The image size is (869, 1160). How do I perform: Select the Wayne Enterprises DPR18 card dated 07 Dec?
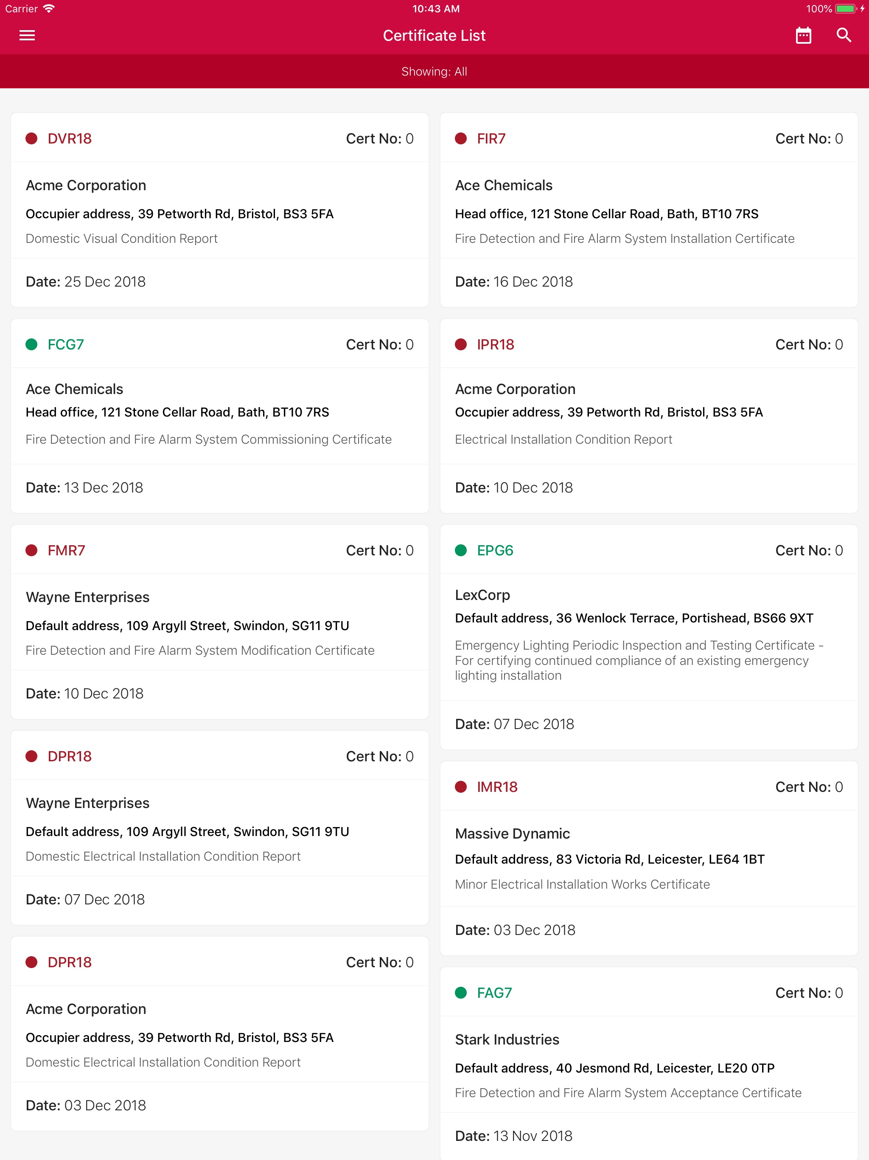pos(220,828)
